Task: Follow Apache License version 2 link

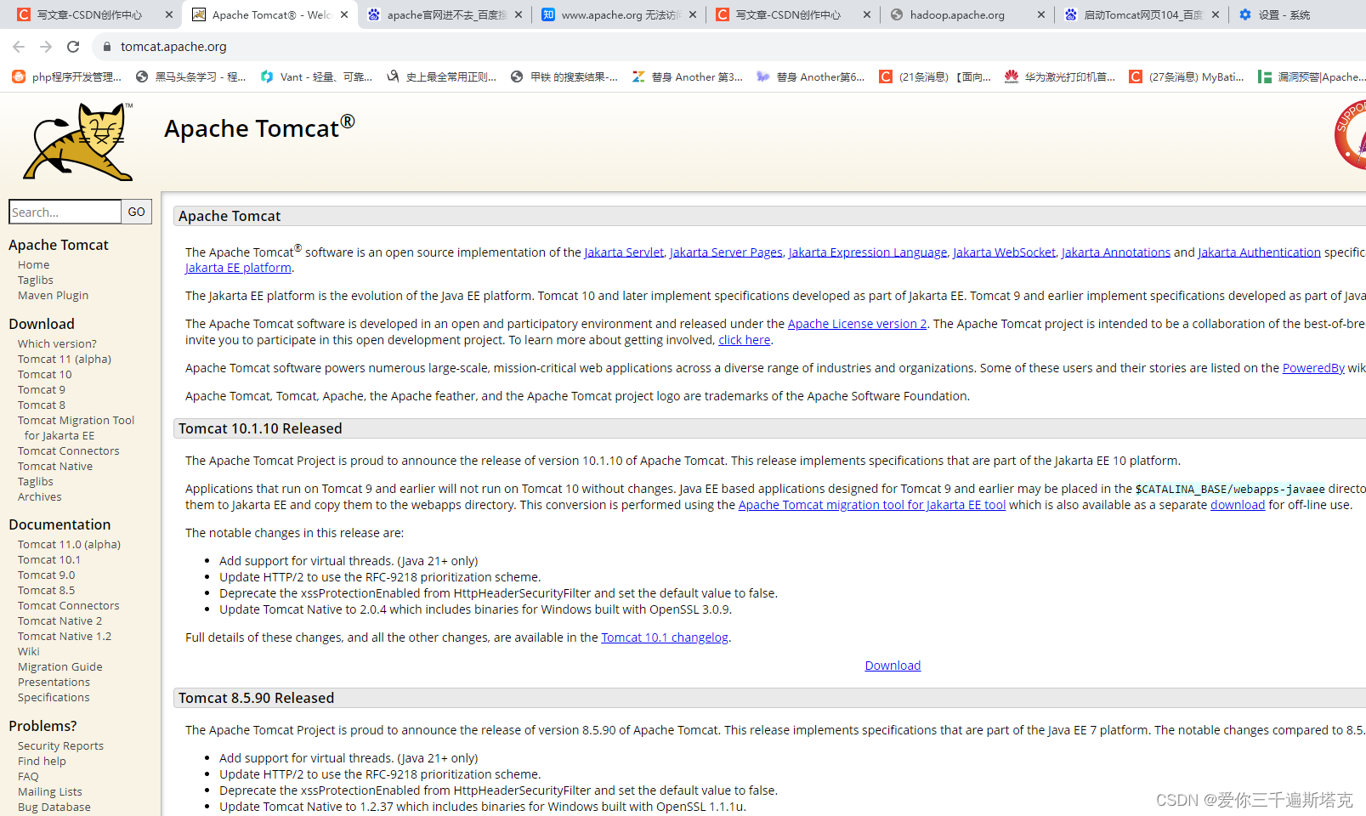Action: click(857, 324)
